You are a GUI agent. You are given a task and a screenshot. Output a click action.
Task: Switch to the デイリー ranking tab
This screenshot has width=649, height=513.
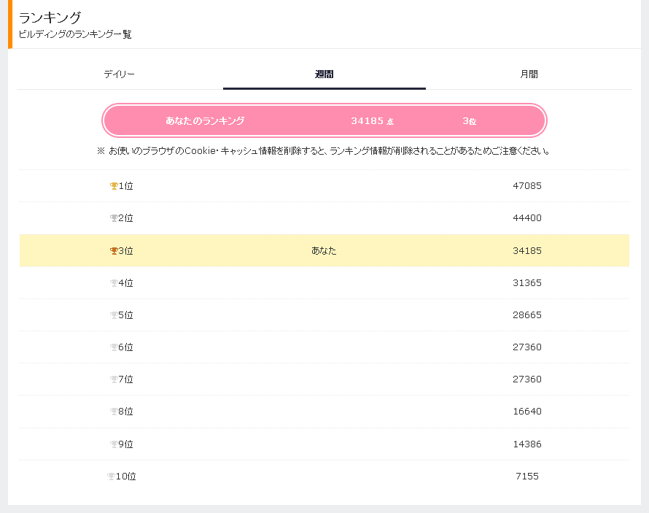[x=119, y=74]
